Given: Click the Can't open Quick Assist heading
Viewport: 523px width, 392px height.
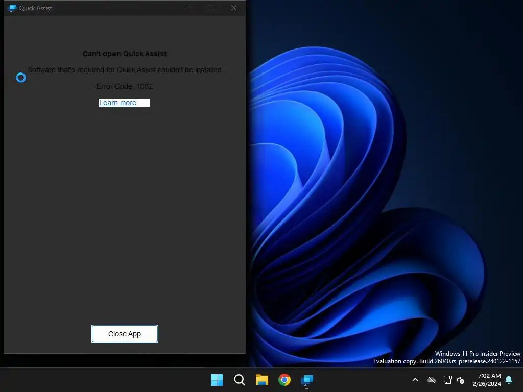Looking at the screenshot, I should pos(125,54).
